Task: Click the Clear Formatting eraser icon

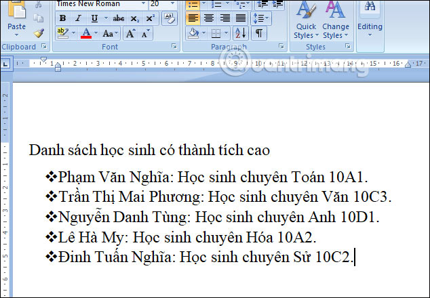Action: (170, 19)
